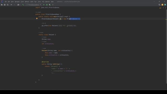Click the 'import java.util.PriorityQueue;' line
The image size is (167, 94).
pyautogui.click(x=47, y=8)
